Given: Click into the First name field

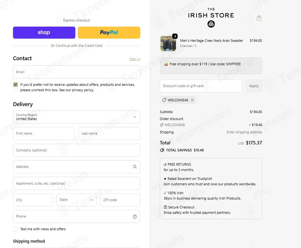Looking at the screenshot, I should (x=44, y=133).
